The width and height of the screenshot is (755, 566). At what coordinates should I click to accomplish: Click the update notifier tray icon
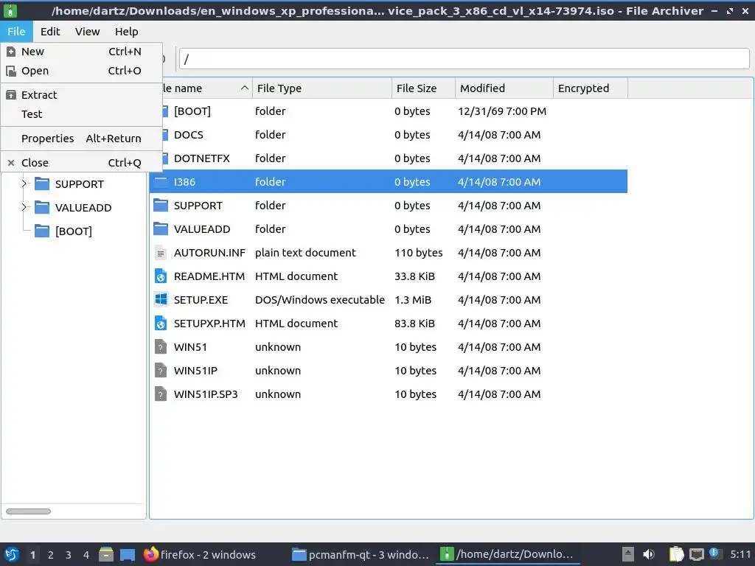tap(714, 553)
